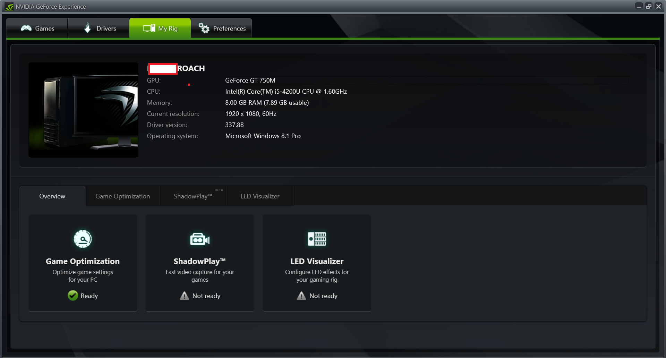
Task: Click the green Ready checkmark icon
Action: coord(73,296)
